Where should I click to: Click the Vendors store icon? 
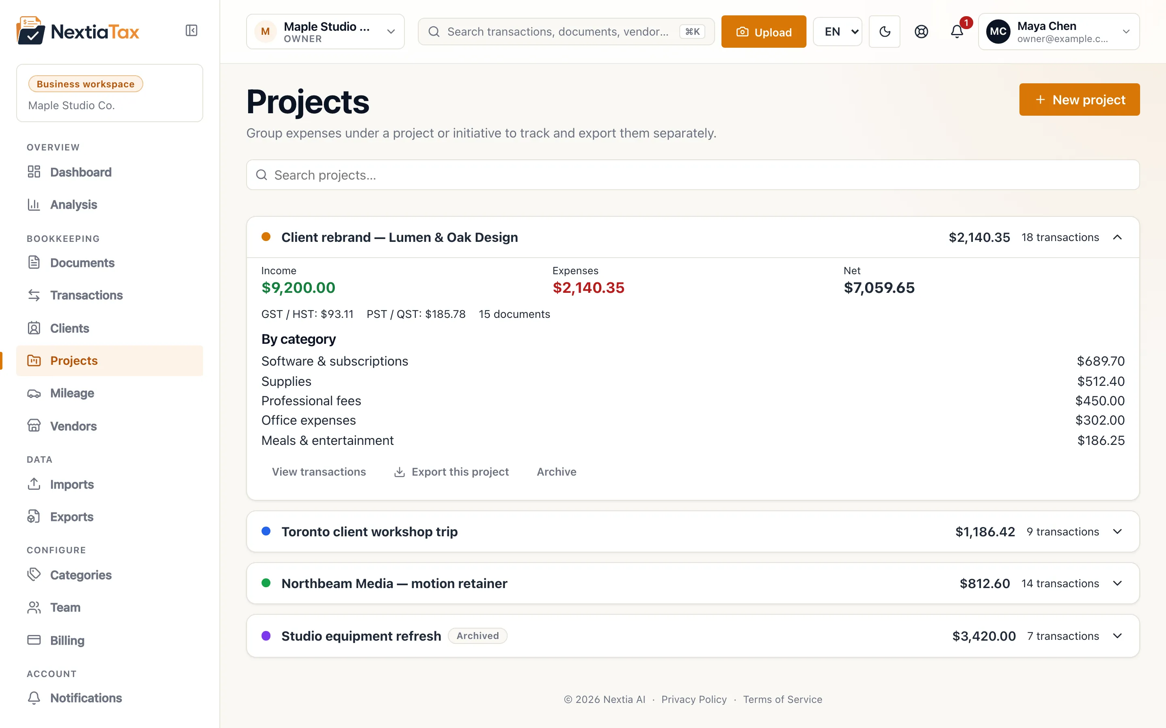34,426
